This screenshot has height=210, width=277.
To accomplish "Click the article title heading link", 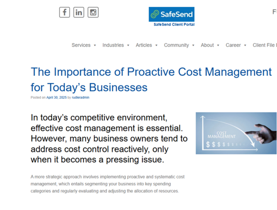I will 151,79.
